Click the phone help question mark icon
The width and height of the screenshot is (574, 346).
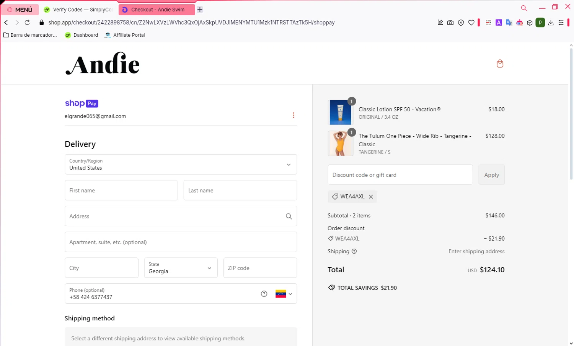coord(264,294)
